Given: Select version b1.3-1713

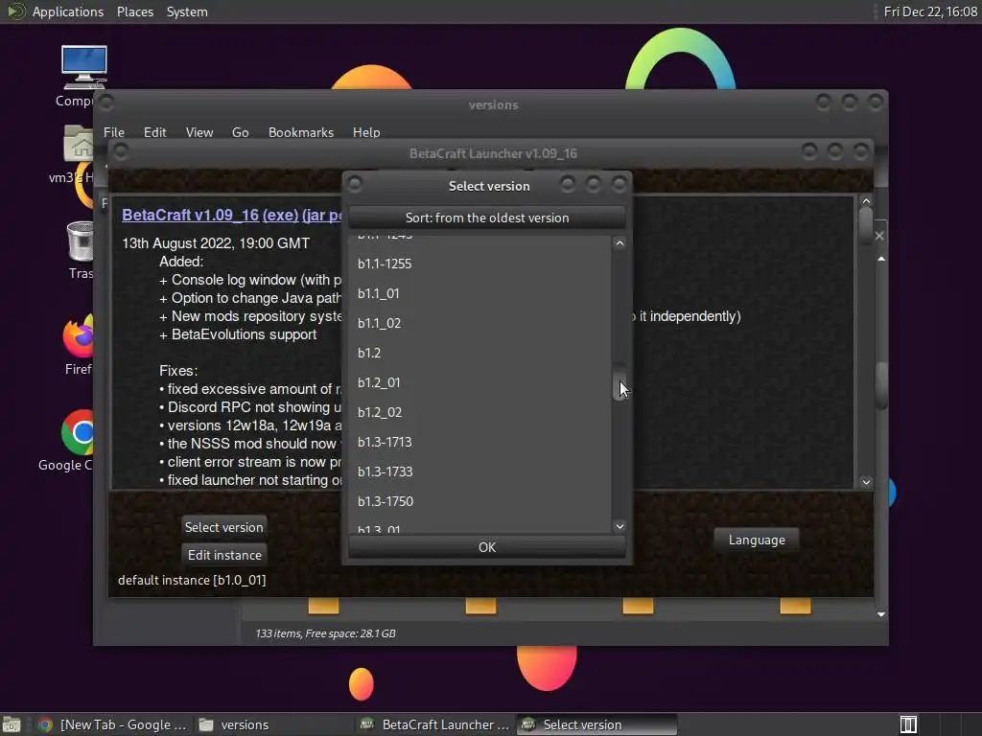Looking at the screenshot, I should [479, 442].
